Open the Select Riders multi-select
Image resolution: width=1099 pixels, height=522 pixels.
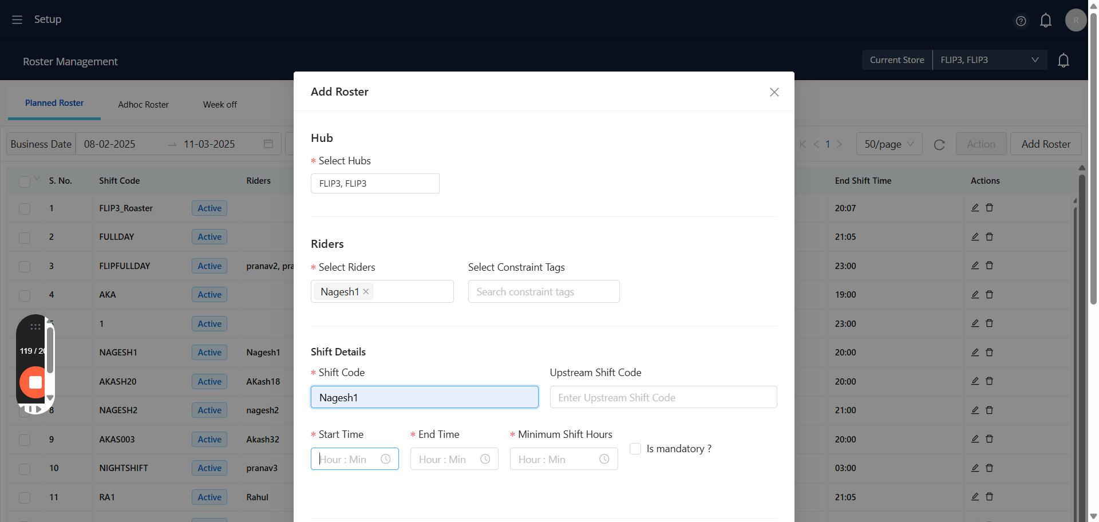382,291
